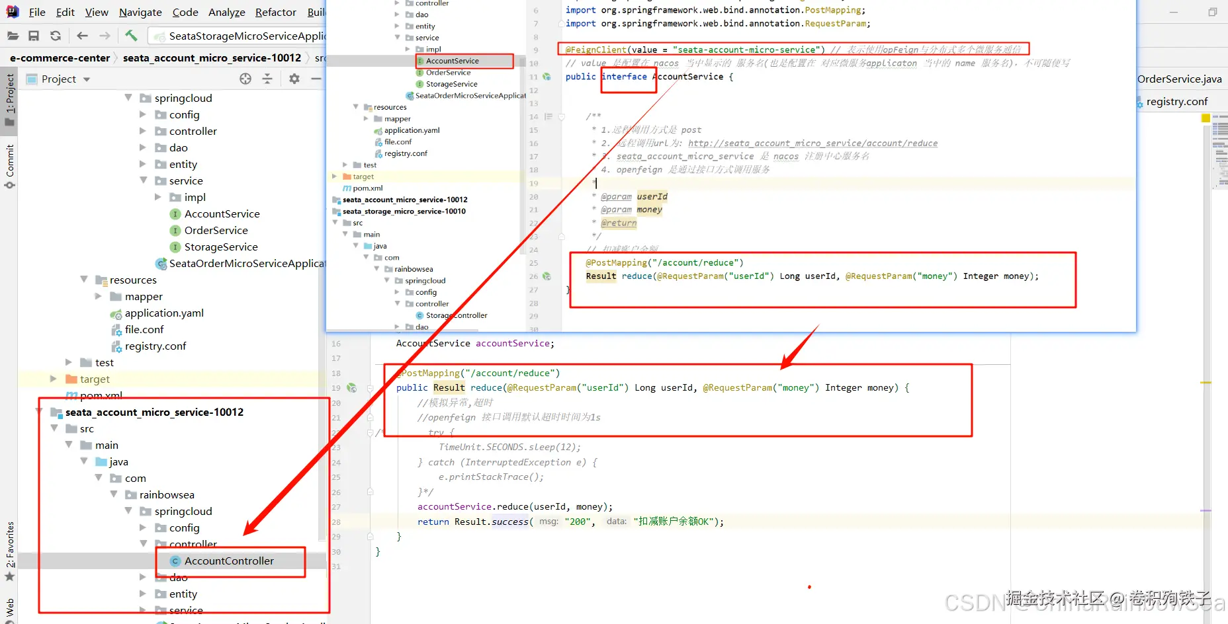The image size is (1228, 624).
Task: Click the Open folder toolbar icon
Action: coord(12,36)
